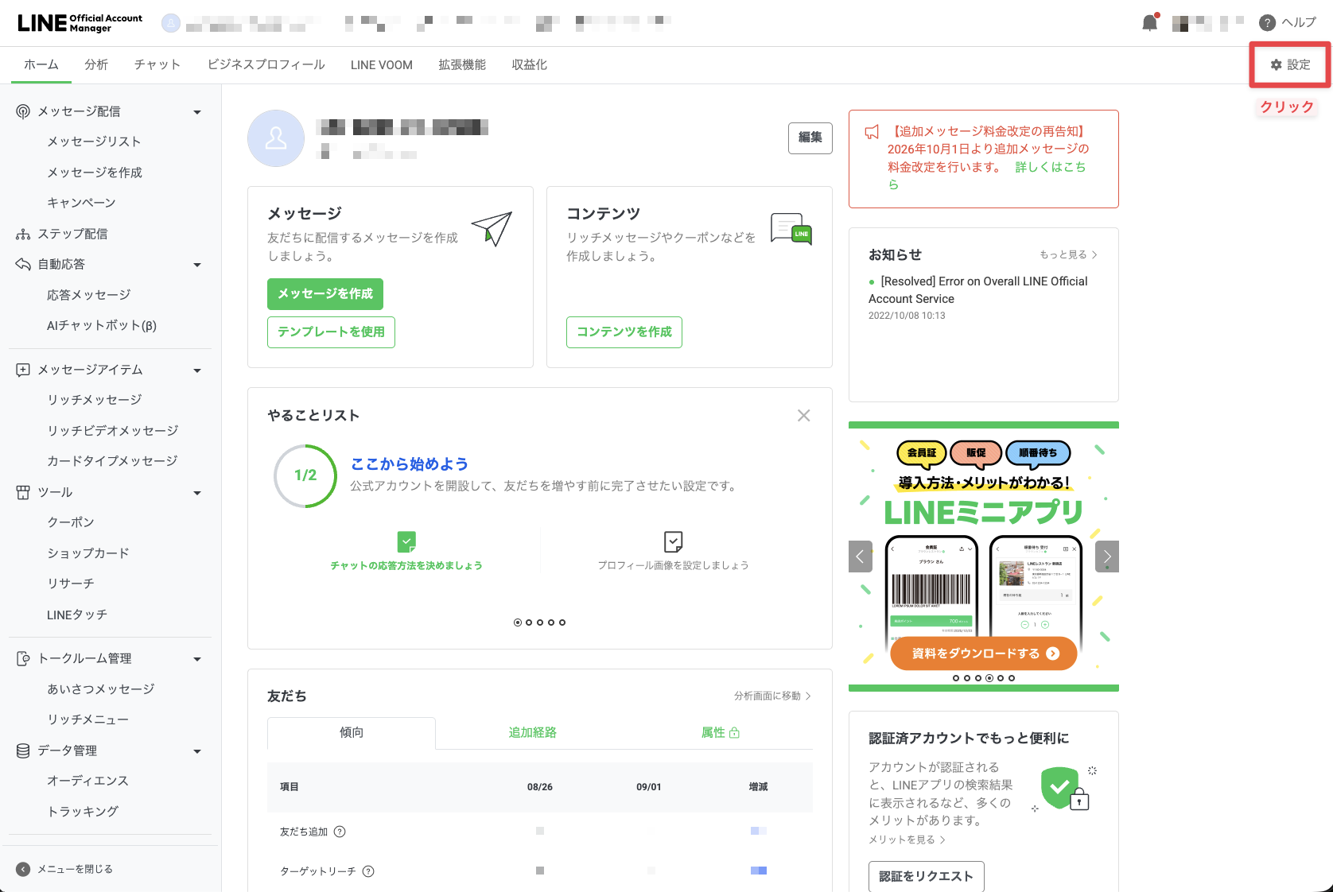Open メリットを見る link
This screenshot has height=892, width=1333.
[907, 840]
